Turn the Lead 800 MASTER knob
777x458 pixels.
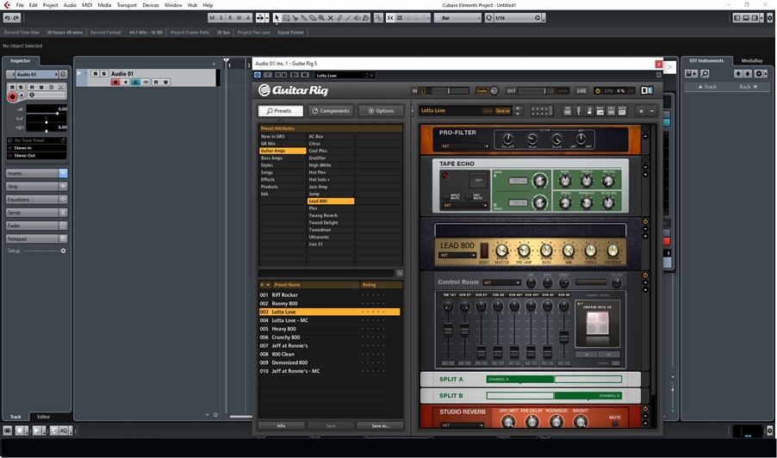click(x=501, y=251)
